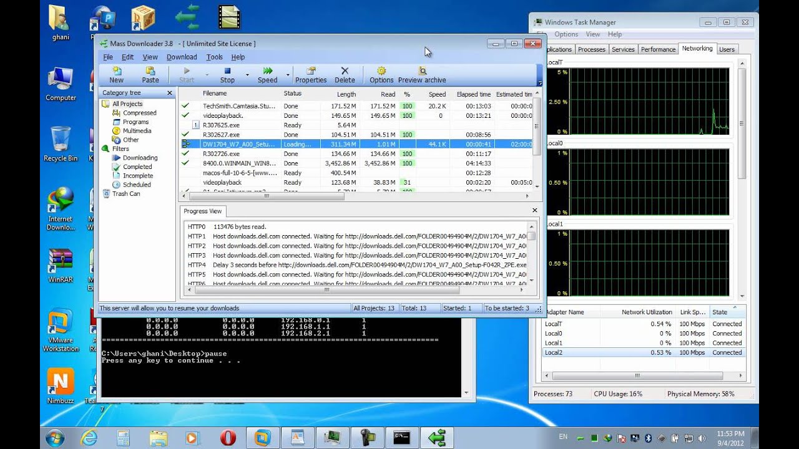
Task: Select the Scheduled filter
Action: click(x=137, y=185)
